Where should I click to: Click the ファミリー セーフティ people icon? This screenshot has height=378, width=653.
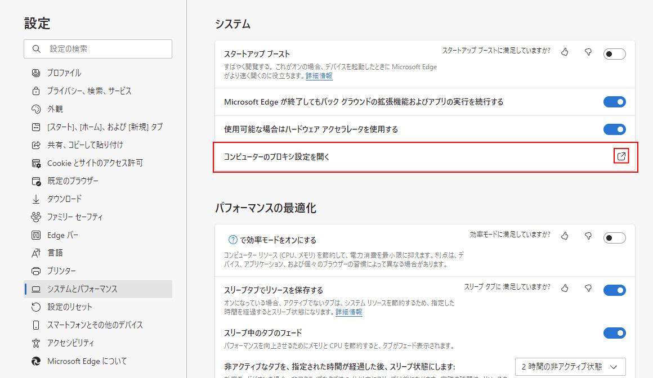[x=36, y=217]
